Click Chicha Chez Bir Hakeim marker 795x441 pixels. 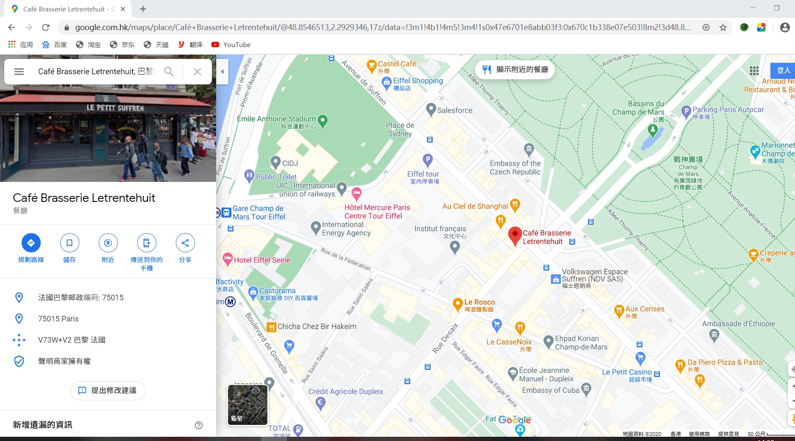(x=271, y=327)
